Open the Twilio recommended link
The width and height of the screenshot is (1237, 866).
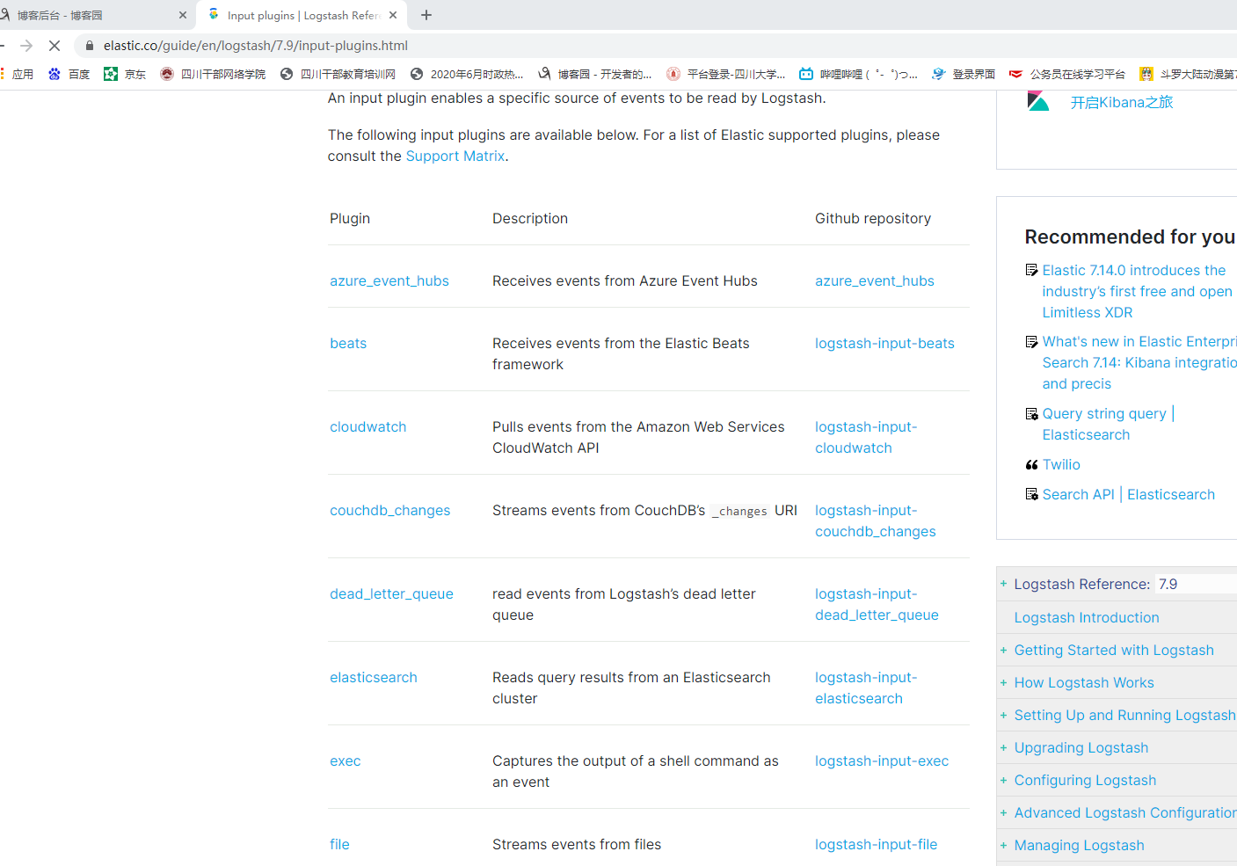tap(1061, 464)
